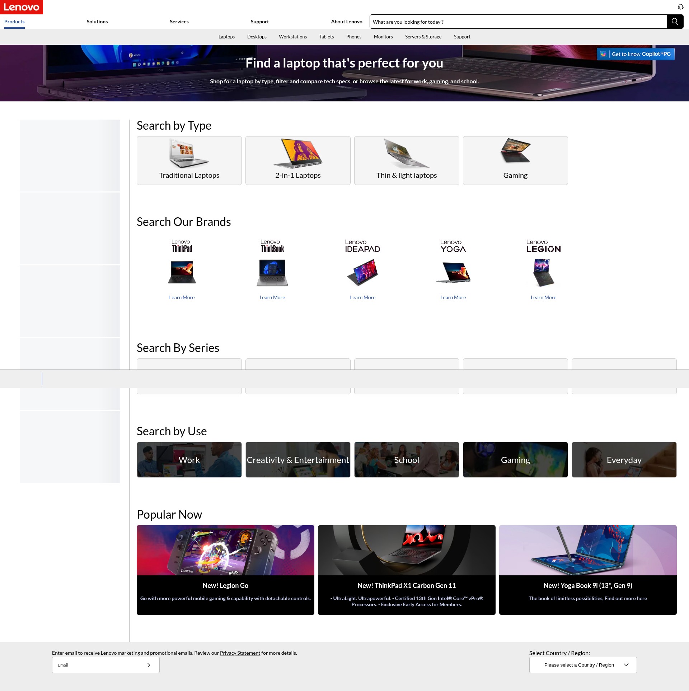689x691 pixels.
Task: Open the top Support menu
Action: coord(260,22)
